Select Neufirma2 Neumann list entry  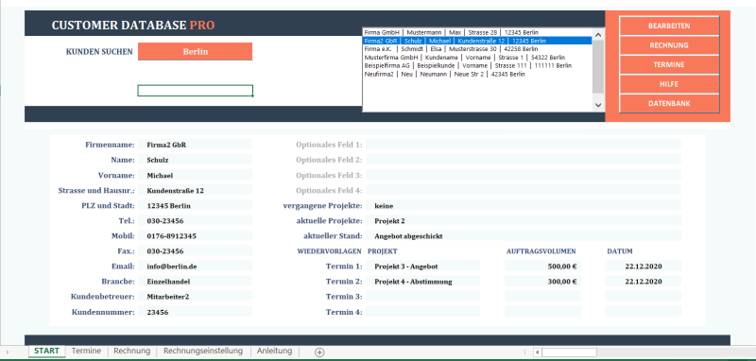pyautogui.click(x=477, y=75)
